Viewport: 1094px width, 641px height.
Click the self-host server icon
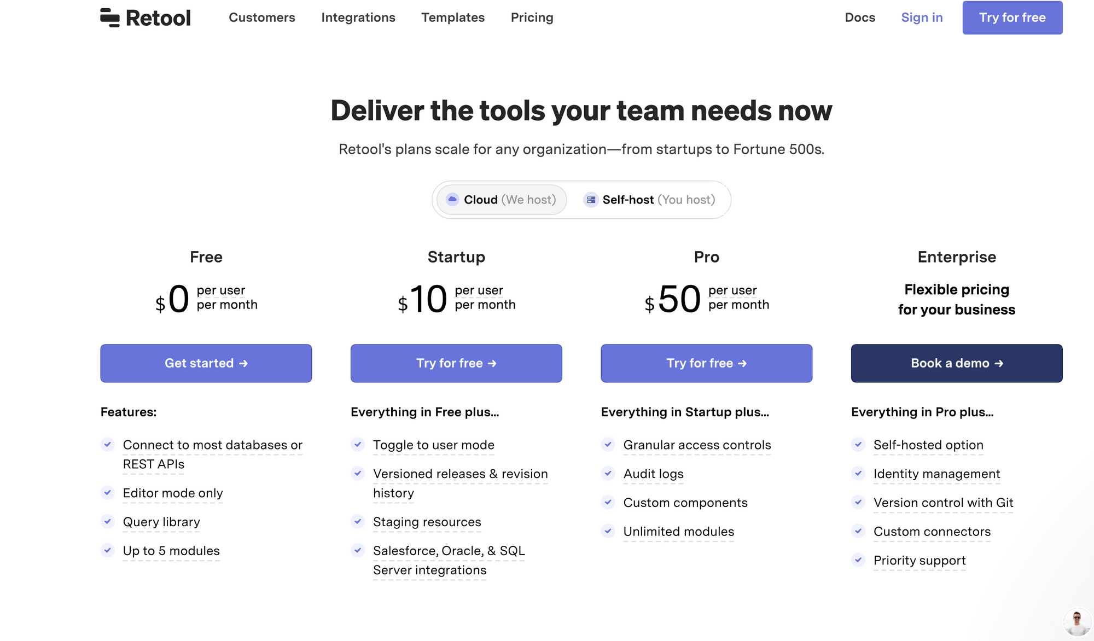[591, 200]
